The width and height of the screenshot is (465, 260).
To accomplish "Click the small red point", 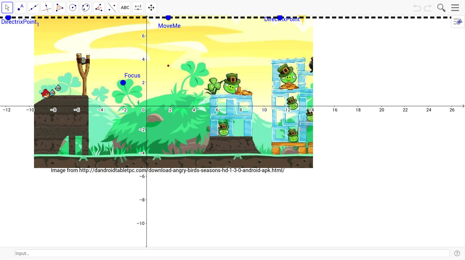I will (168, 66).
